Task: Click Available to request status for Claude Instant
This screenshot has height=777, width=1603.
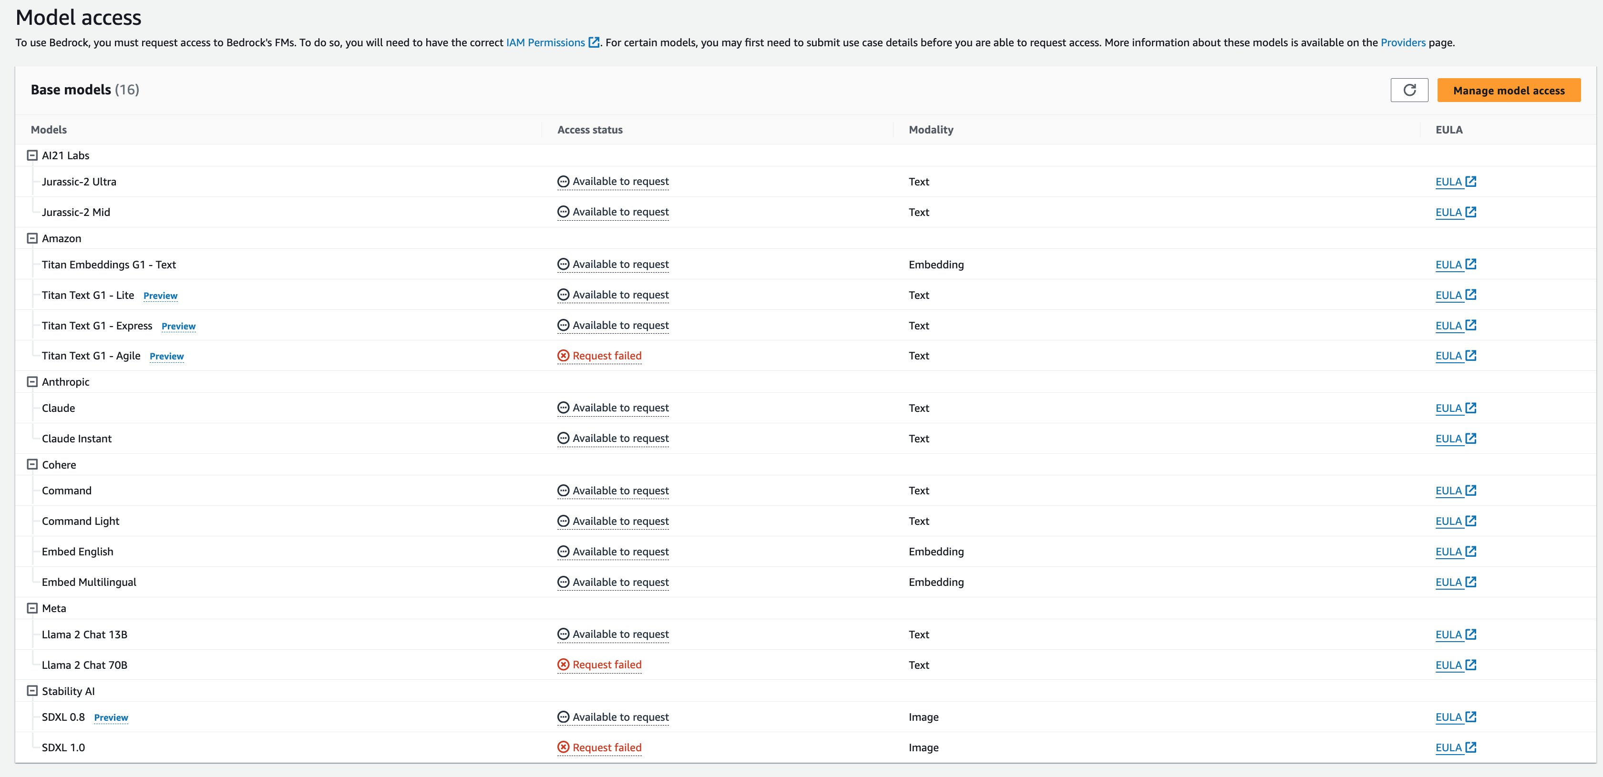Action: [613, 439]
